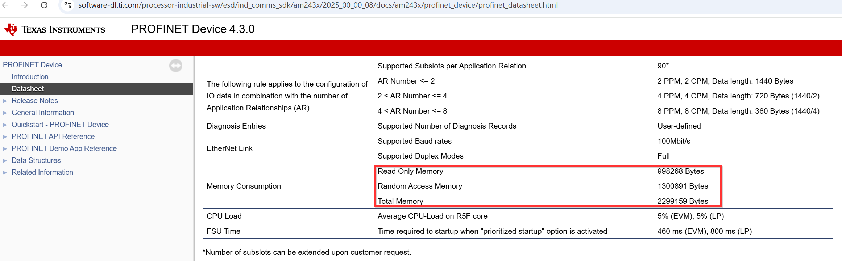Click the browser back arrow
Image resolution: width=842 pixels, height=261 pixels.
[5, 5]
